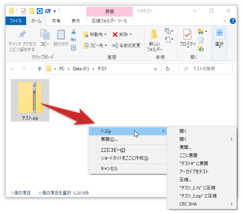Choose first 開く in 7-Zip submenu

(202, 131)
